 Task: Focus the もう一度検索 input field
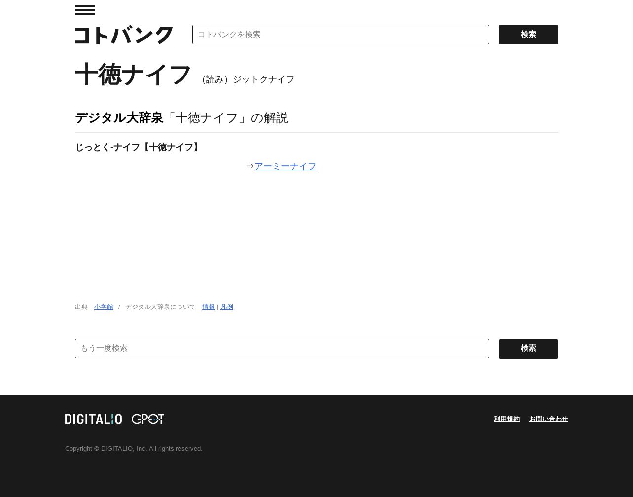(x=282, y=348)
